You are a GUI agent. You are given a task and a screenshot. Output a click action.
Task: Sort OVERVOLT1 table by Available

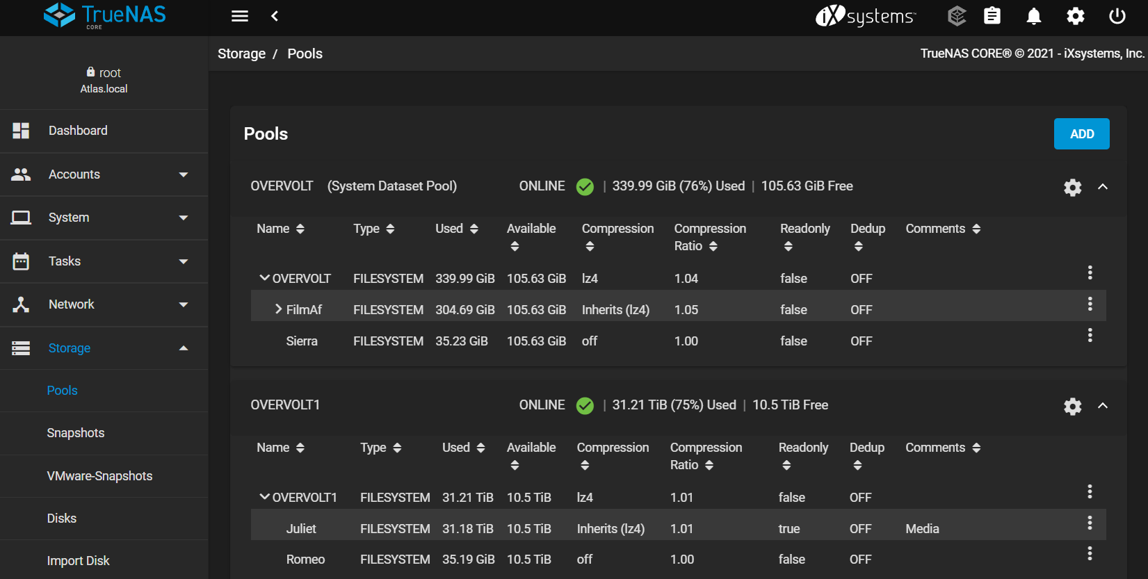[x=531, y=456]
